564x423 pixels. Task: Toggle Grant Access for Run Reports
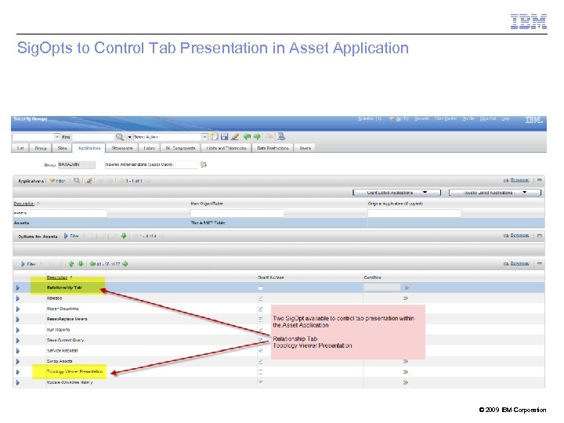point(260,330)
